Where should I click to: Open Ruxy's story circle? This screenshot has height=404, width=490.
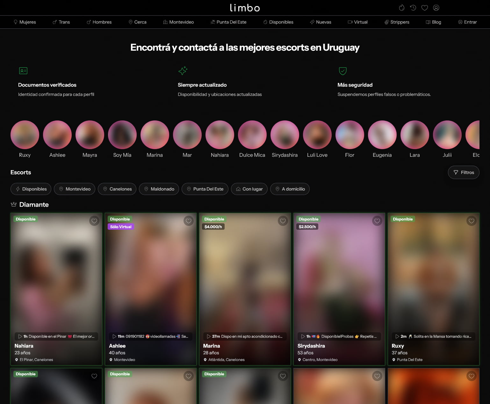pyautogui.click(x=25, y=135)
